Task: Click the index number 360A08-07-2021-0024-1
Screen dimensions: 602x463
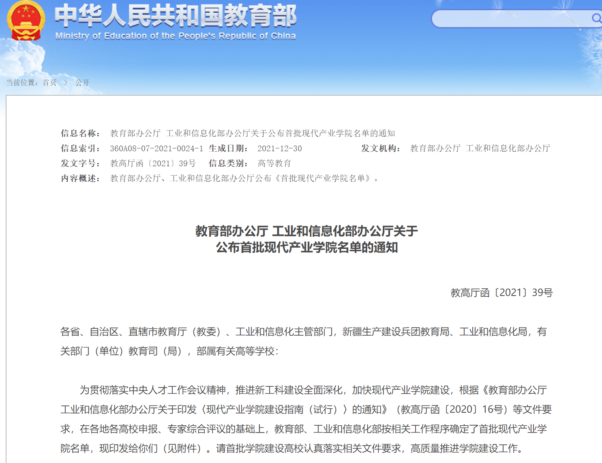Action: [x=156, y=148]
